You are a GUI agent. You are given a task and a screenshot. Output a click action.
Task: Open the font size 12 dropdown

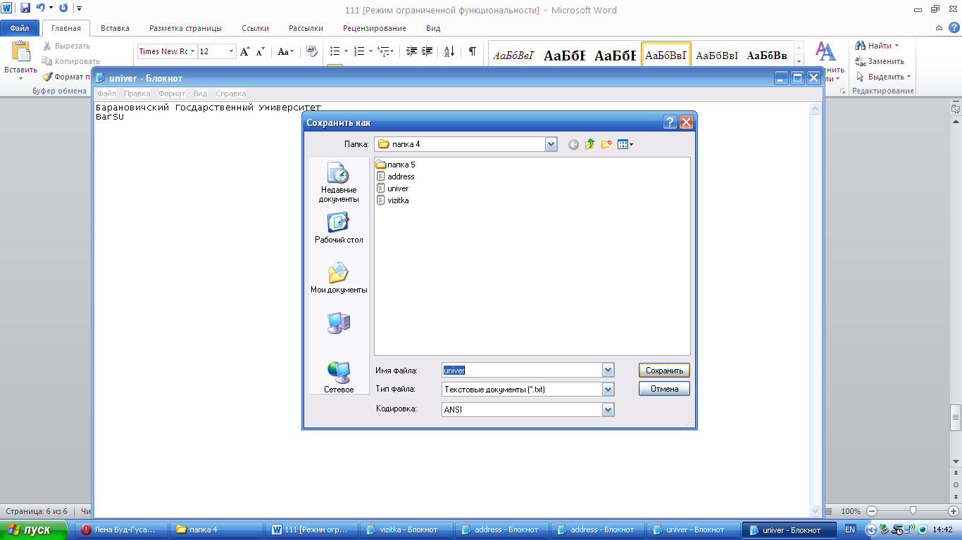point(232,51)
